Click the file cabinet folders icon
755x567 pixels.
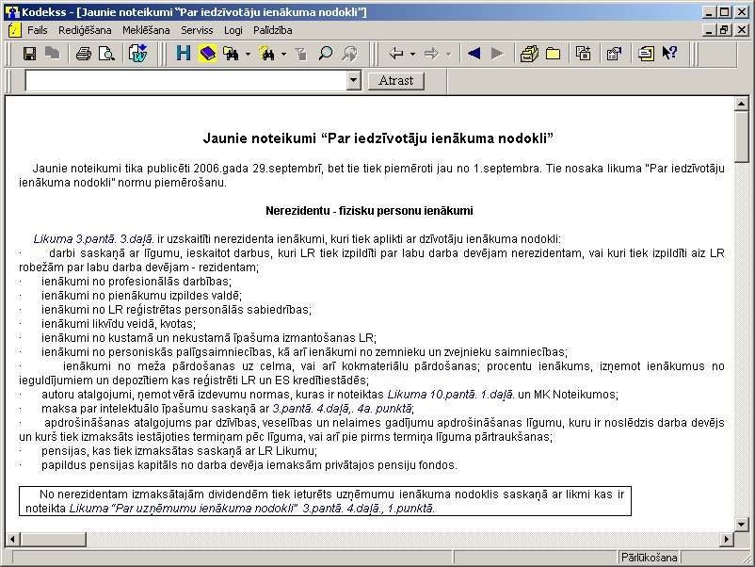click(529, 54)
